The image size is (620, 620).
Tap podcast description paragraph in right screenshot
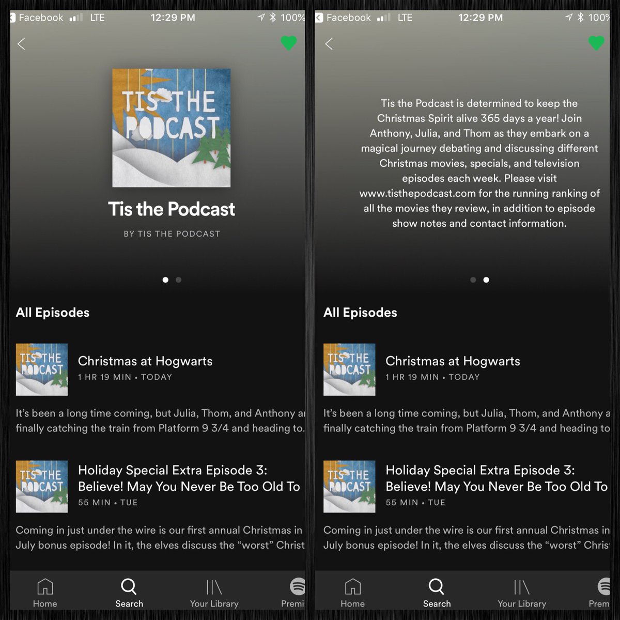pos(479,163)
